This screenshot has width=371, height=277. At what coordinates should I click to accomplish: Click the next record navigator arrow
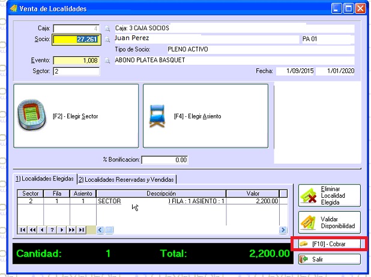62,230
